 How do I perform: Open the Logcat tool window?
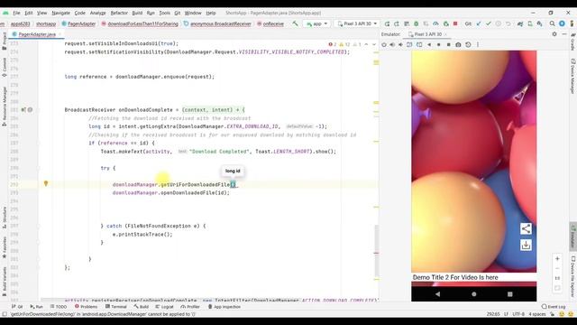pos(164,307)
